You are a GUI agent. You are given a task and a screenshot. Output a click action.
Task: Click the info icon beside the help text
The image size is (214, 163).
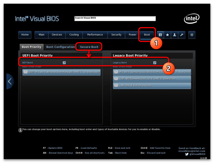click(x=20, y=130)
